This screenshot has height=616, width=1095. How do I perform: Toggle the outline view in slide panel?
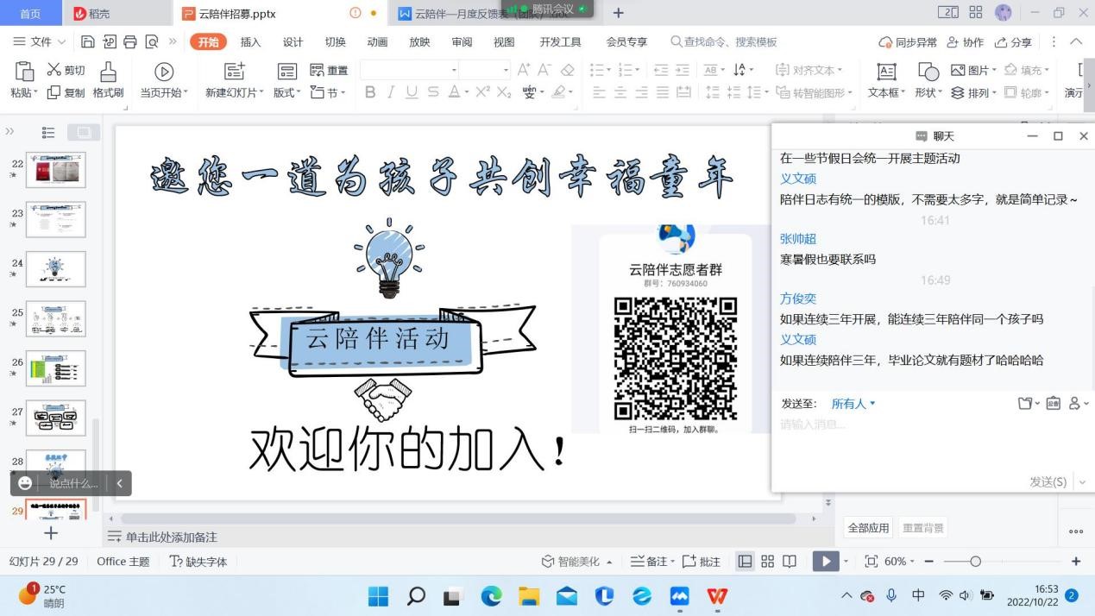tap(49, 133)
